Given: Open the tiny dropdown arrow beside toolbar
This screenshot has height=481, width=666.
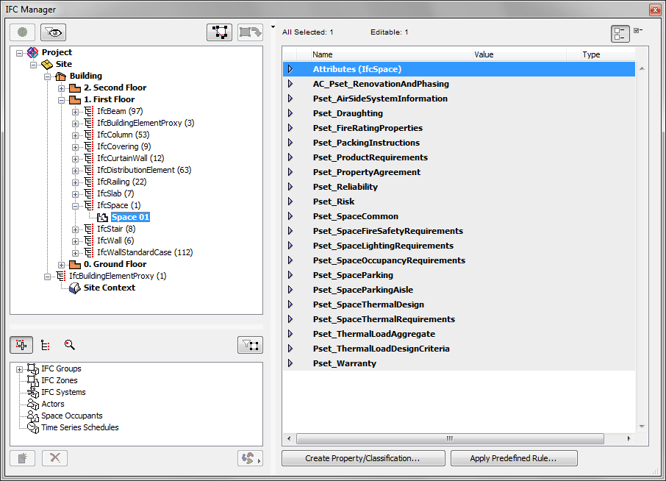Looking at the screenshot, I should point(273,26).
